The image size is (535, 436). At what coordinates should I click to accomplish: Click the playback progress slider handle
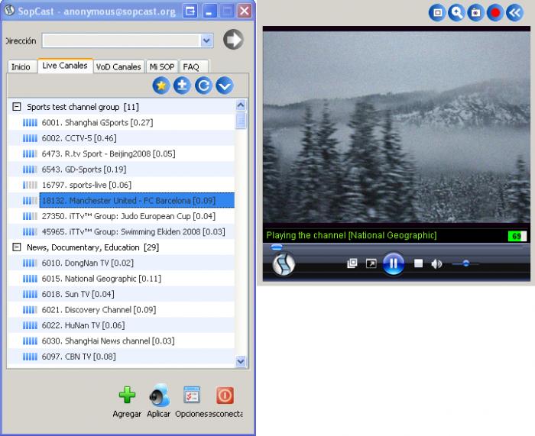(277, 247)
